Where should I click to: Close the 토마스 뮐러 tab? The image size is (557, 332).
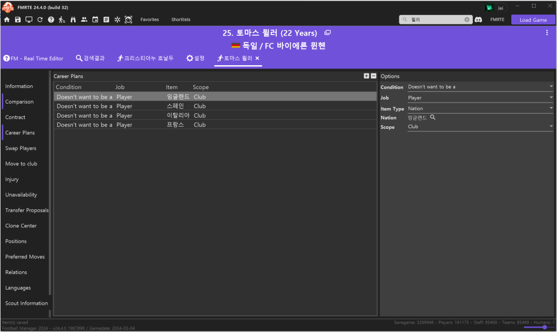257,58
